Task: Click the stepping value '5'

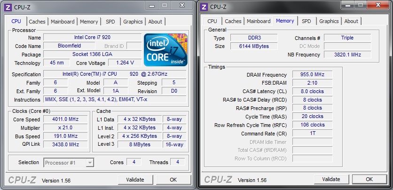Action: 174,82
